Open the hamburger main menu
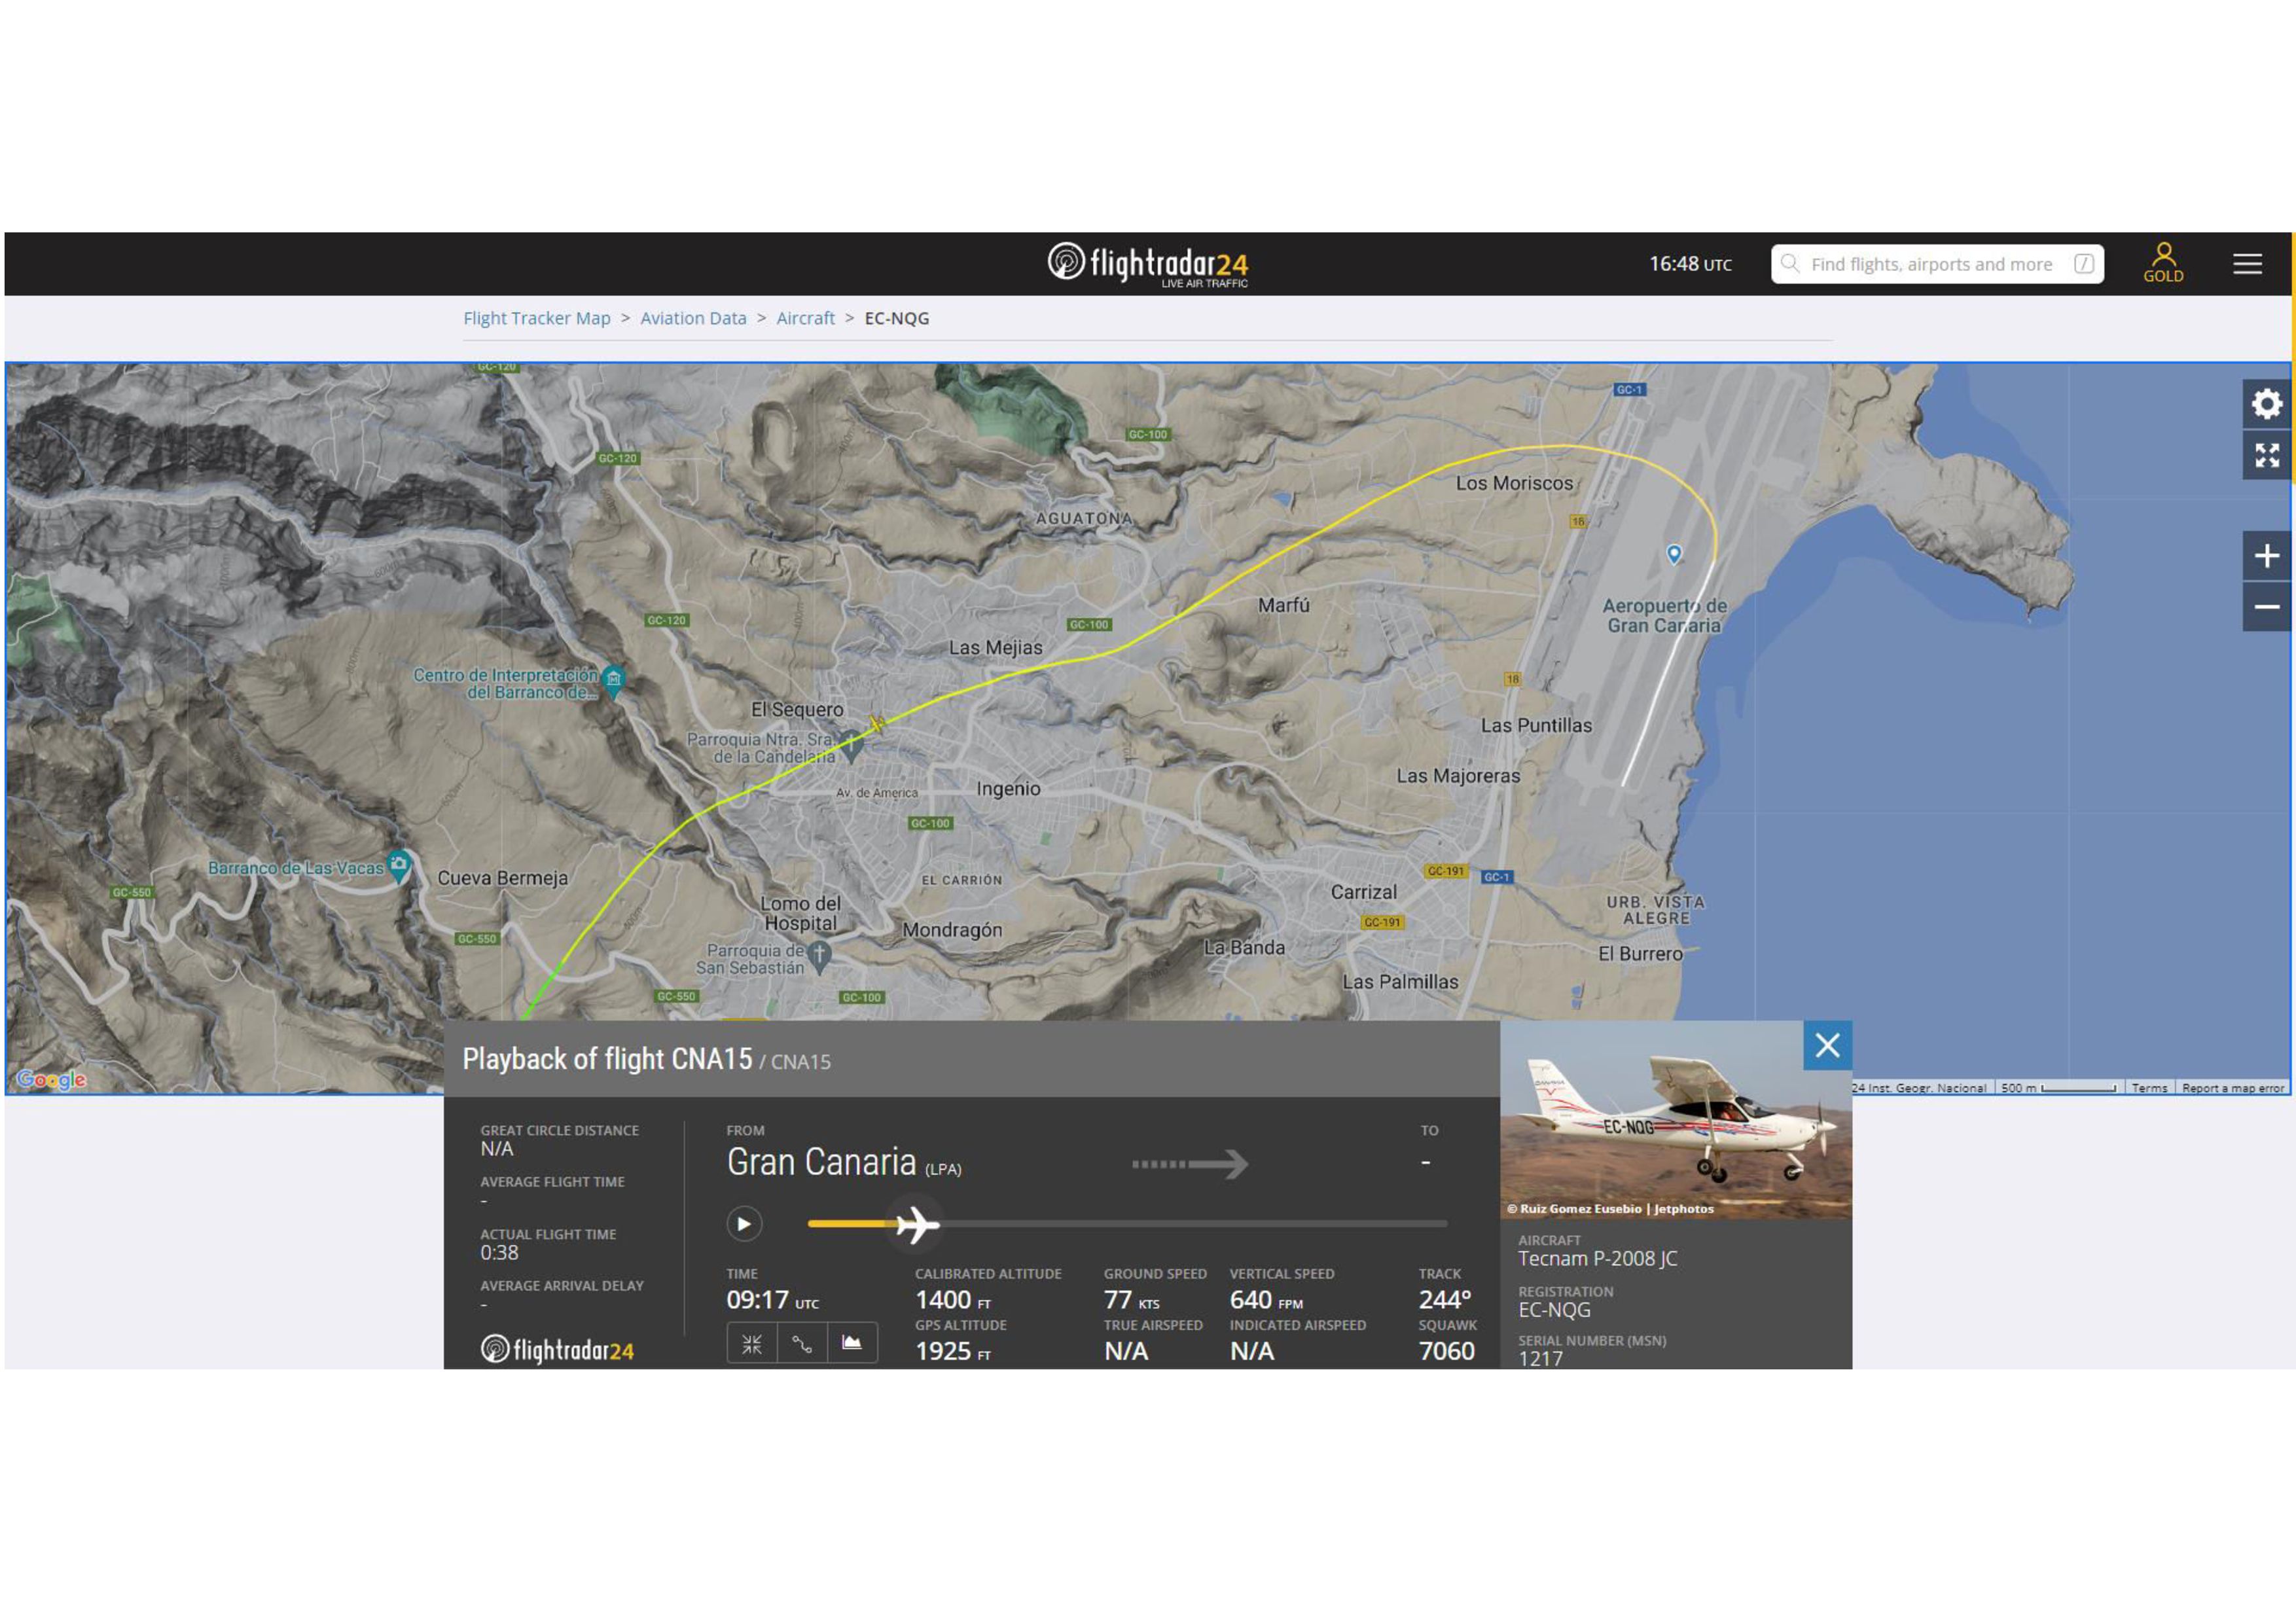This screenshot has width=2296, height=1624. click(2247, 264)
